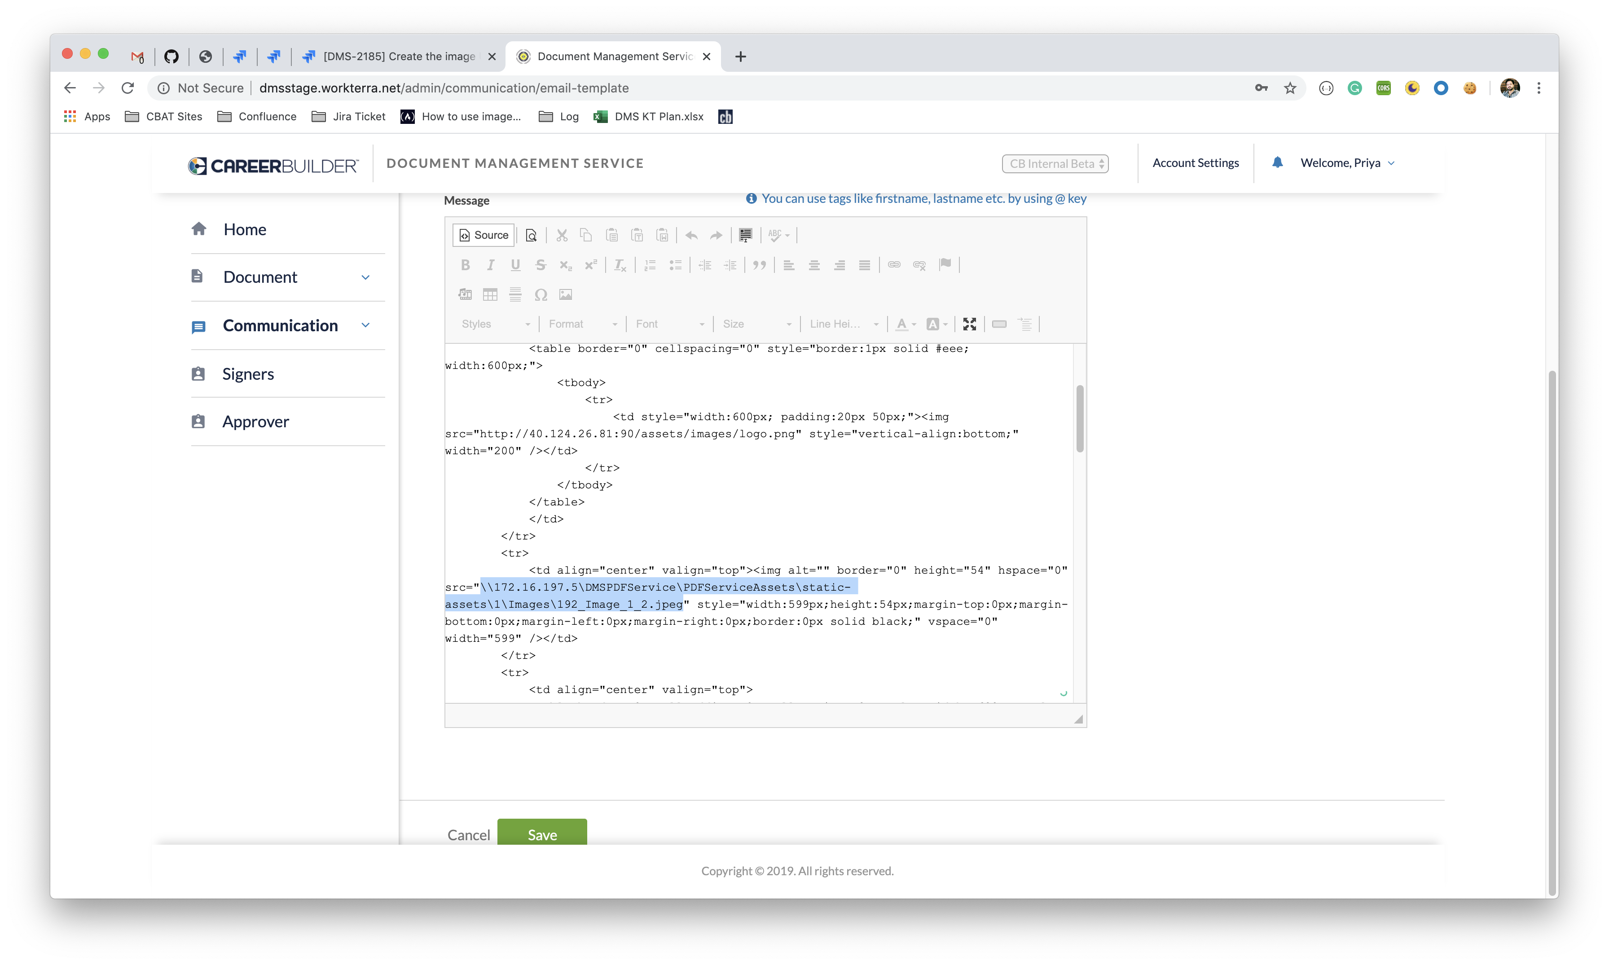The width and height of the screenshot is (1609, 965).
Task: Click the Insert Link chain icon
Action: 894,265
